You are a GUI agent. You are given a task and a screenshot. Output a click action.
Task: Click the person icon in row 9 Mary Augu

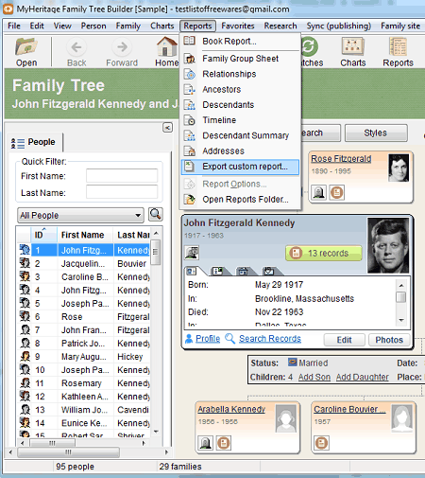coord(25,356)
